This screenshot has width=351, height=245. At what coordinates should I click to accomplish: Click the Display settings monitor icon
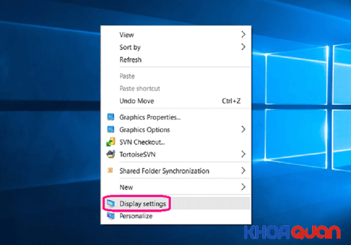click(110, 204)
